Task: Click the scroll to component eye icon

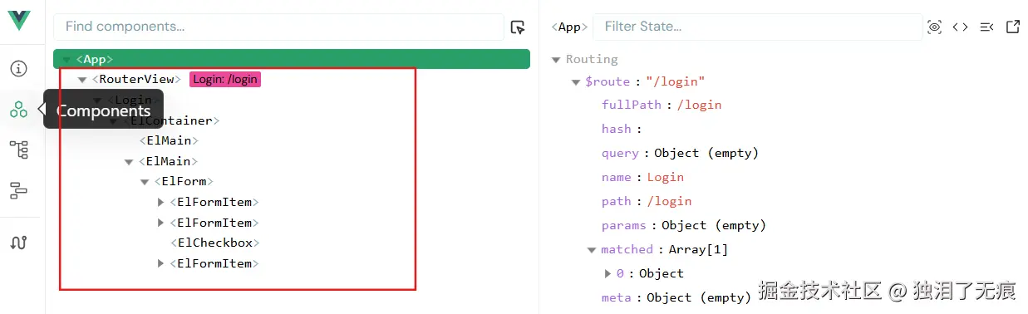Action: pyautogui.click(x=935, y=27)
